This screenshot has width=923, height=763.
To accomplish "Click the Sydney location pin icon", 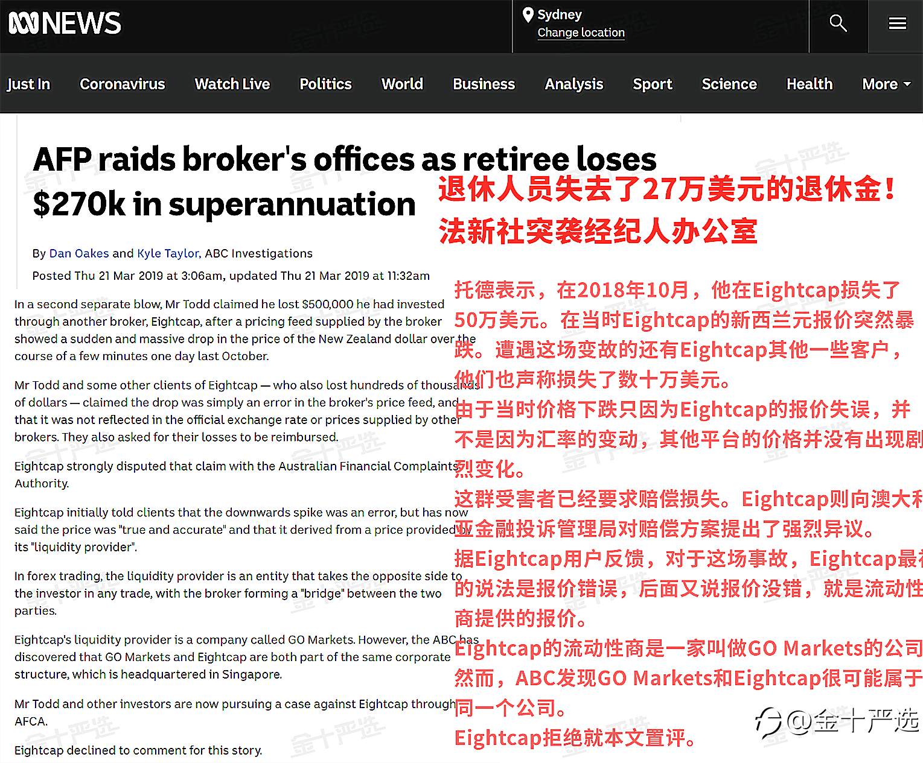I will pyautogui.click(x=528, y=14).
